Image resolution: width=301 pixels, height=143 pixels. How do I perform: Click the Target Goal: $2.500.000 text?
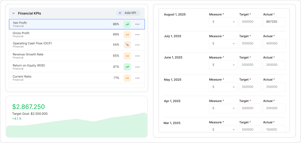point(30,114)
